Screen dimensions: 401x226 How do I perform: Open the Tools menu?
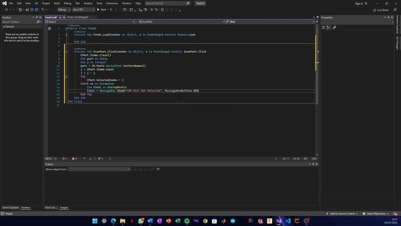click(x=99, y=3)
